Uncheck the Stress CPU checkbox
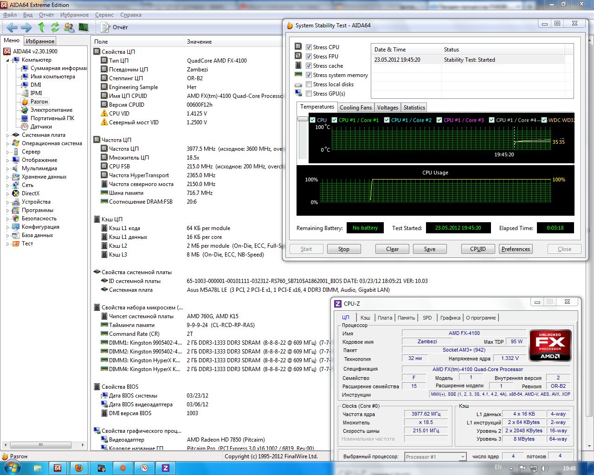Image resolution: width=594 pixels, height=475 pixels. coord(309,47)
